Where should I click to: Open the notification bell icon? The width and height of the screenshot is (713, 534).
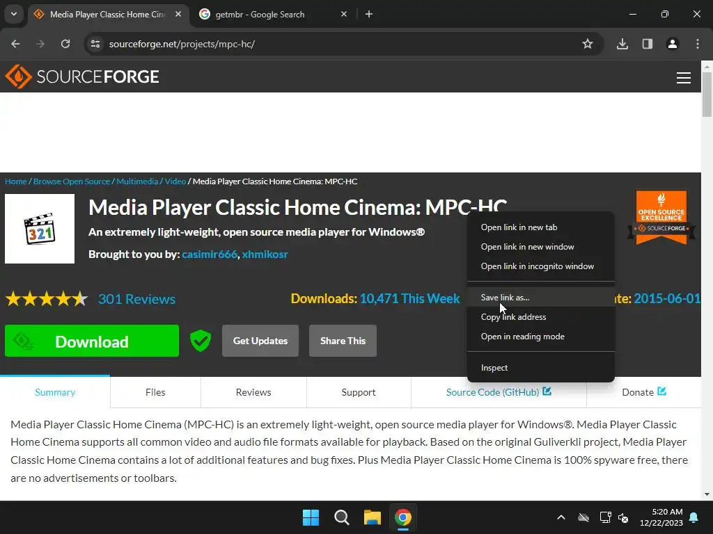[694, 517]
